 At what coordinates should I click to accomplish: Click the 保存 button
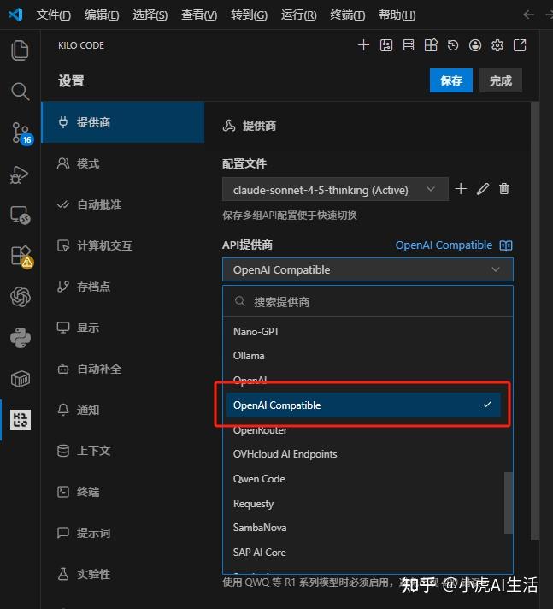(x=451, y=80)
